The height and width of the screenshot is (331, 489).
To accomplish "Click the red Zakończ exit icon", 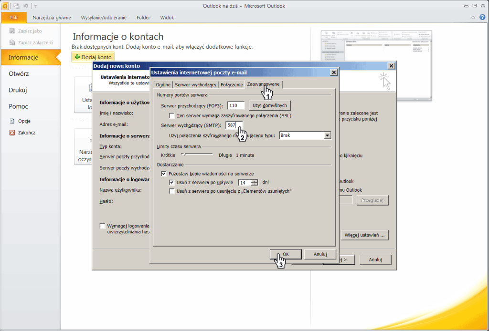I will pyautogui.click(x=12, y=133).
